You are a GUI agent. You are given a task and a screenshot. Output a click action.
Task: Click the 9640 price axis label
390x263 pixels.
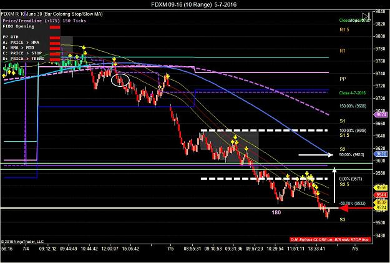tap(380, 136)
